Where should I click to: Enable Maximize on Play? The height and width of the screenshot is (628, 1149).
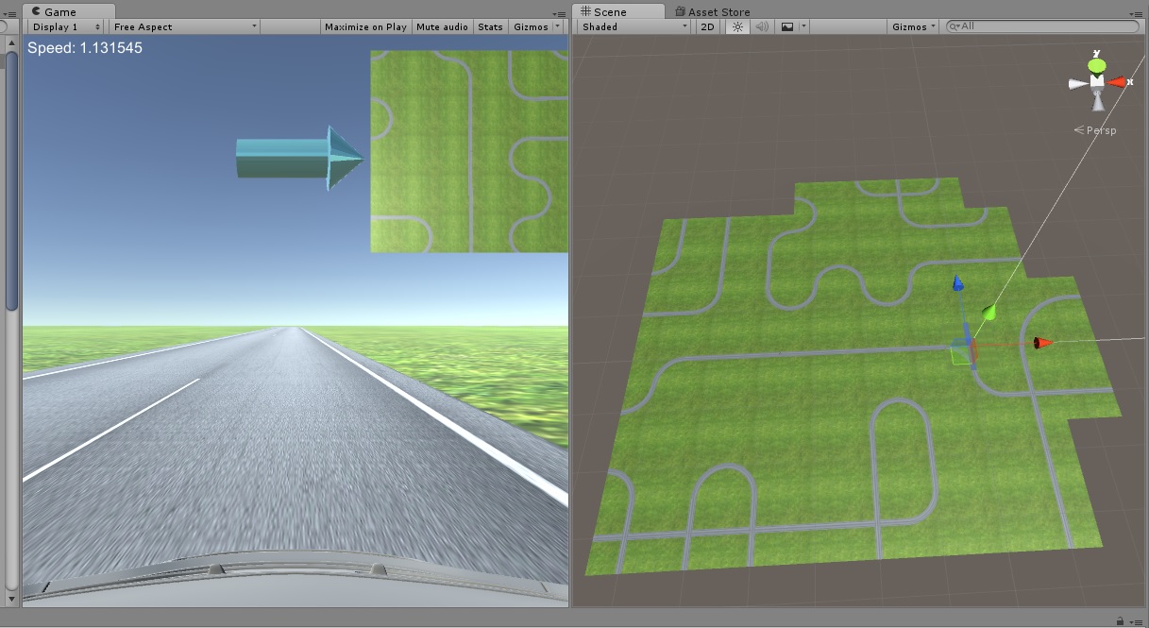pos(365,26)
